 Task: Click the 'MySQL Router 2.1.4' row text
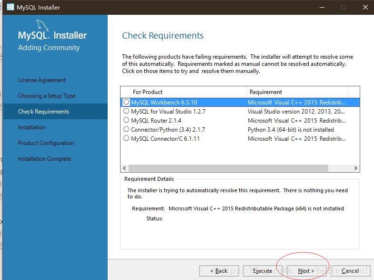156,121
